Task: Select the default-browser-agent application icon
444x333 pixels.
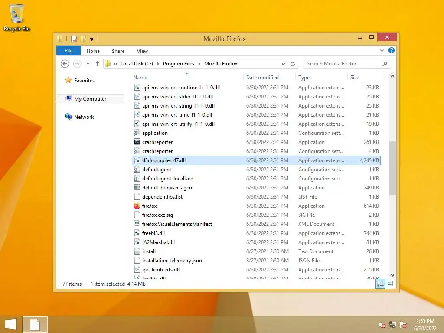Action: pyautogui.click(x=137, y=187)
